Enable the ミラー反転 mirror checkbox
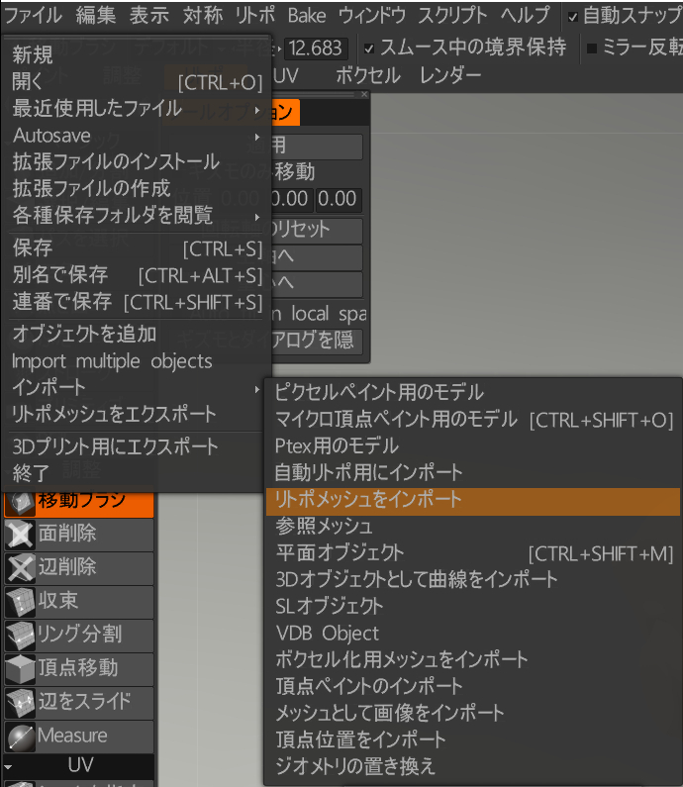 tap(593, 49)
